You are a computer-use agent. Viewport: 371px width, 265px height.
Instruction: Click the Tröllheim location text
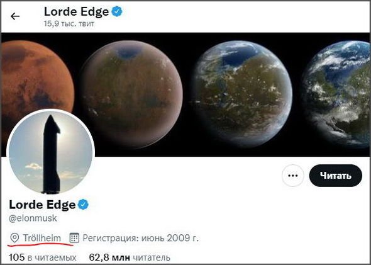coord(42,238)
